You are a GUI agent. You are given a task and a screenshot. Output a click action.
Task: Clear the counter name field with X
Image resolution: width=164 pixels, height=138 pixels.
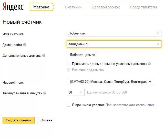click(158, 33)
